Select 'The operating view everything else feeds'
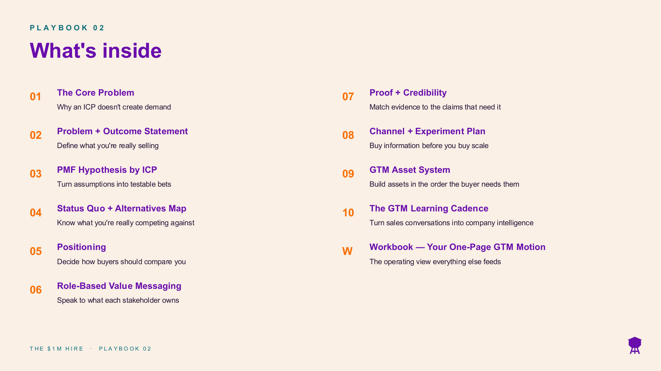 [435, 262]
